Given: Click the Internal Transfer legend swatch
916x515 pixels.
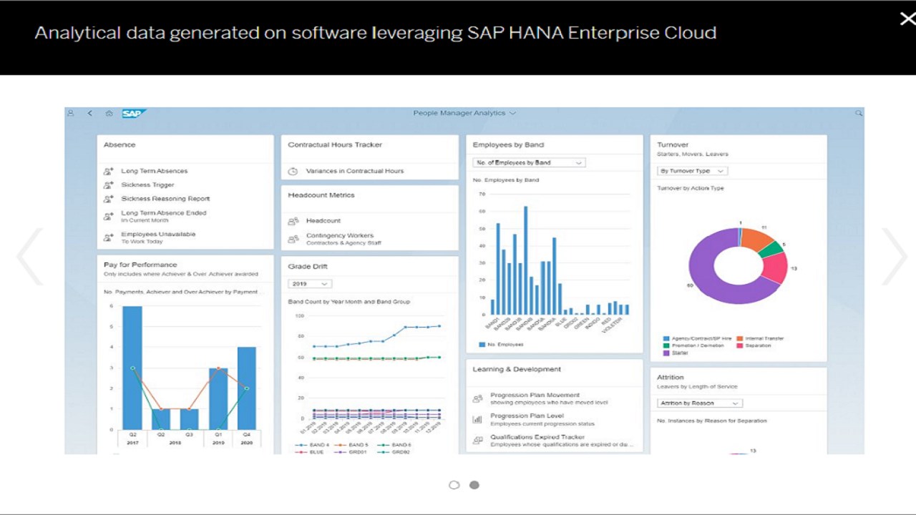Looking at the screenshot, I should [739, 338].
